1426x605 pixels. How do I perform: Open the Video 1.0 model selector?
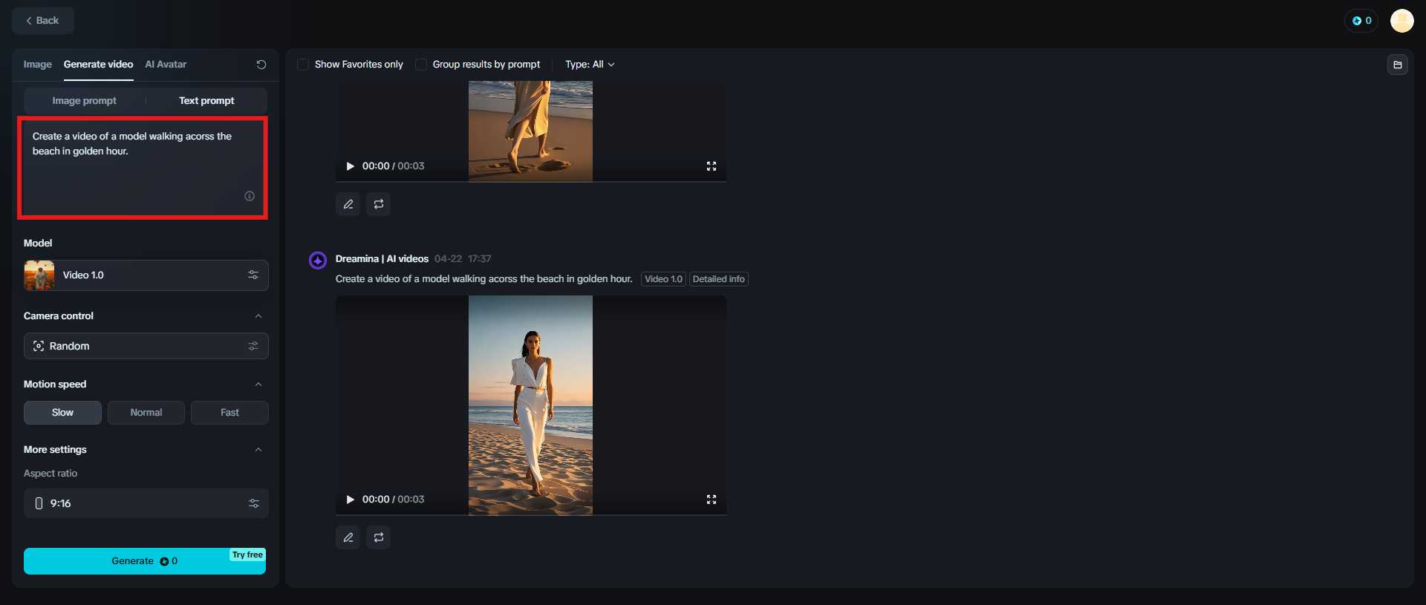146,275
